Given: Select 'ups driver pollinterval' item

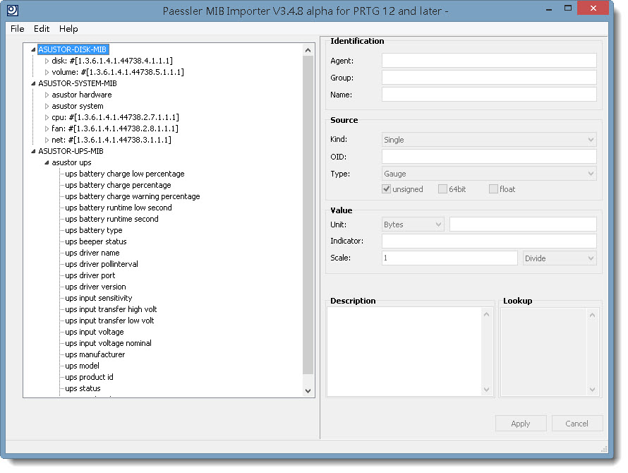Looking at the screenshot, I should click(102, 264).
